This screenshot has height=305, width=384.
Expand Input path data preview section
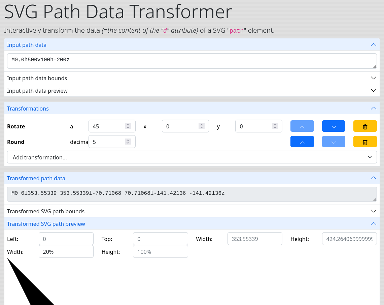pos(373,90)
